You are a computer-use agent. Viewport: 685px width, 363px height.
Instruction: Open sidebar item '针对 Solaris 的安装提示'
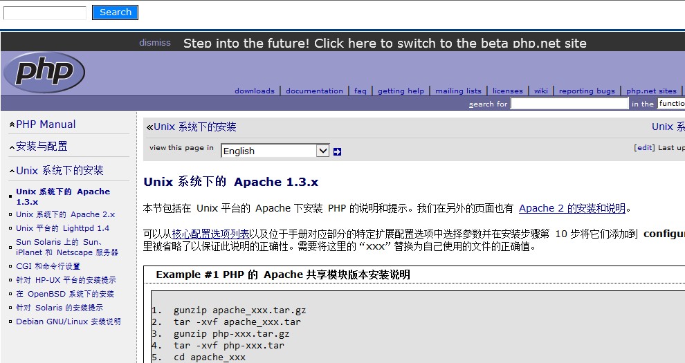[x=60, y=308]
